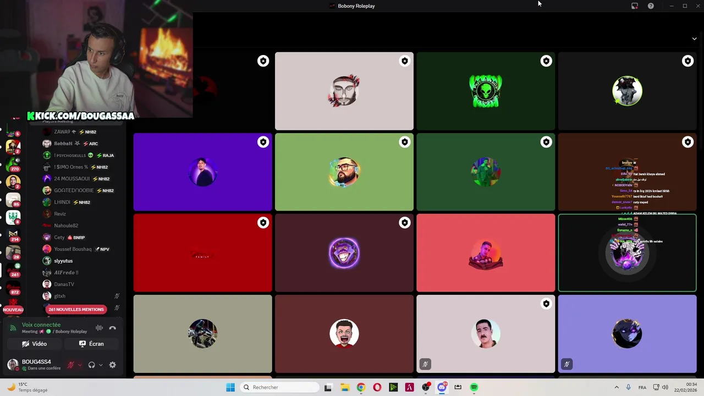Focus the motorcycle avatar tile
The image size is (704, 396).
coord(202,334)
